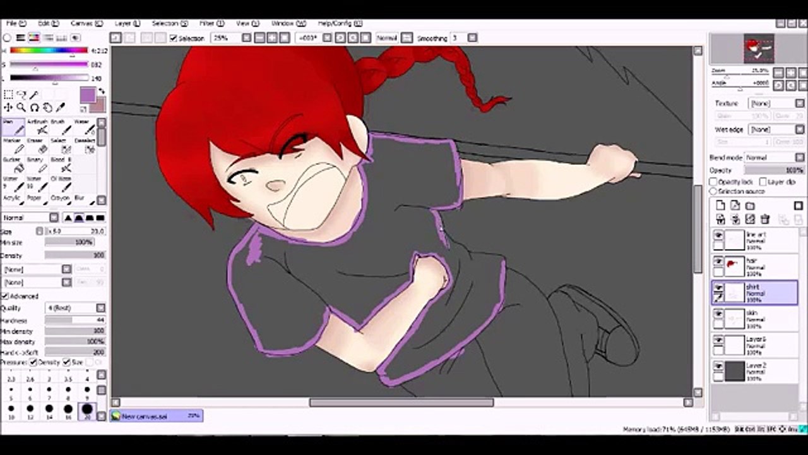Activate the move layer tool
The height and width of the screenshot is (455, 808).
click(x=8, y=107)
